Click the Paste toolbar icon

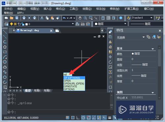52,18
